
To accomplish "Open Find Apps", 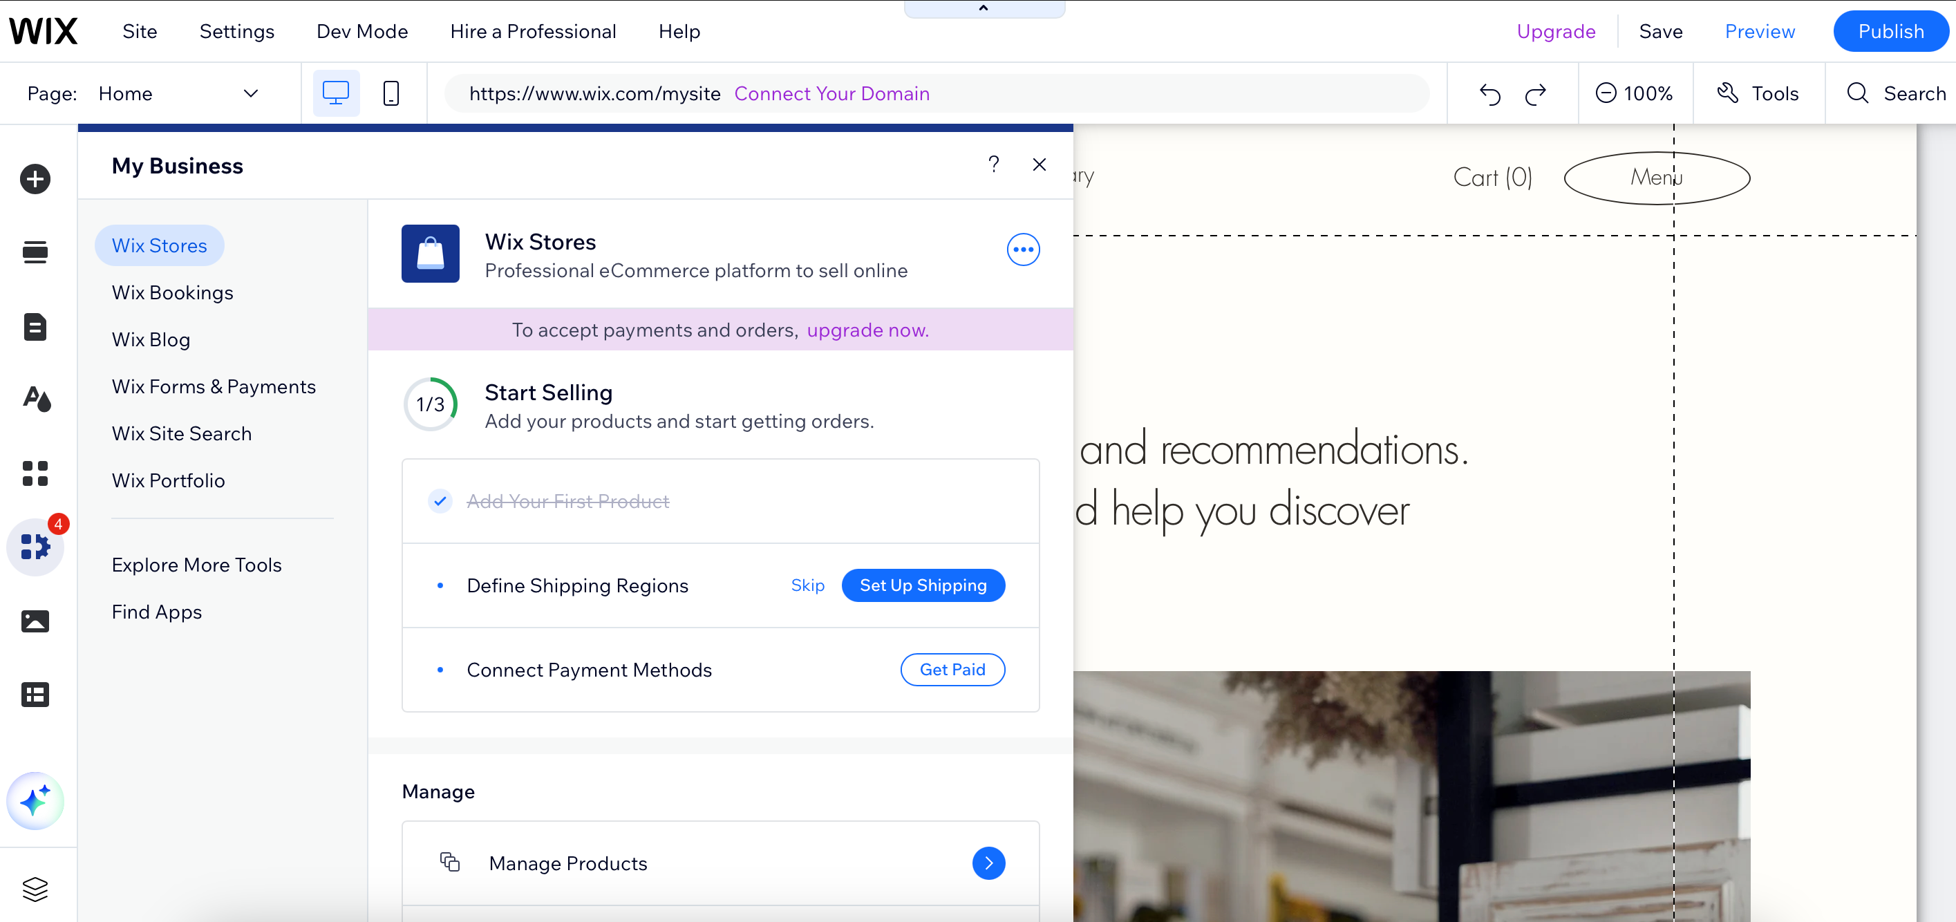I will pos(156,612).
